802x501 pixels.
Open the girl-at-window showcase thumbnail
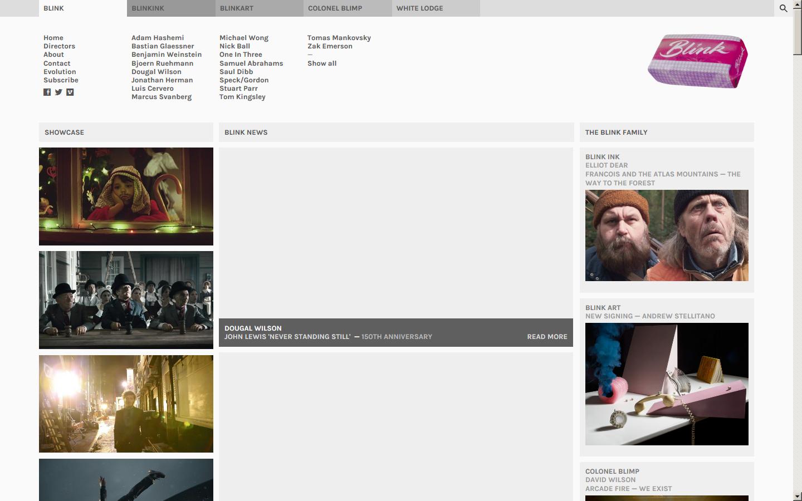click(x=126, y=197)
